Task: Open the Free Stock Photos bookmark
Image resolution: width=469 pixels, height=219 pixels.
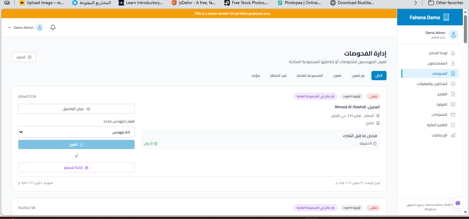Action: pos(246,3)
